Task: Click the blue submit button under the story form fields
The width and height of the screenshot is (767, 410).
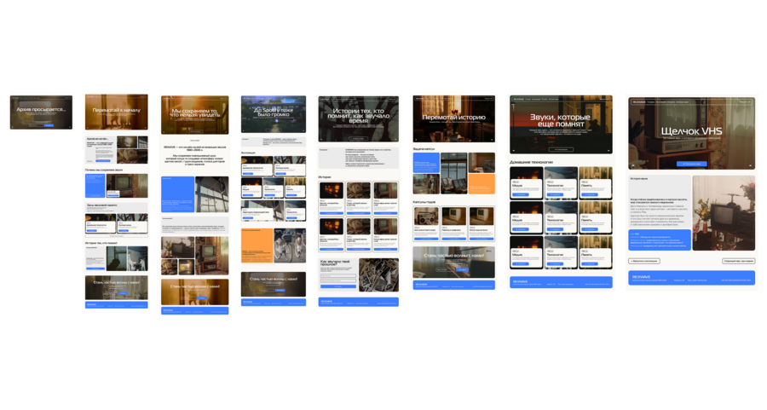Action: 338,286
